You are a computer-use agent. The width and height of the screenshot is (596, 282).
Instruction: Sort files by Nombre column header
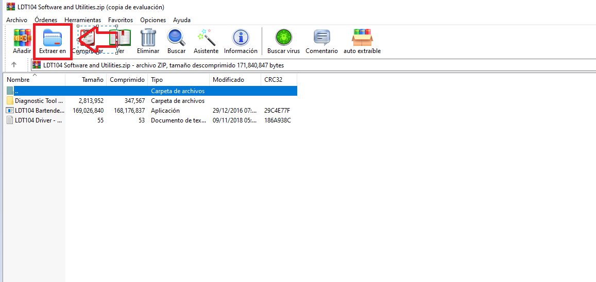pos(35,80)
